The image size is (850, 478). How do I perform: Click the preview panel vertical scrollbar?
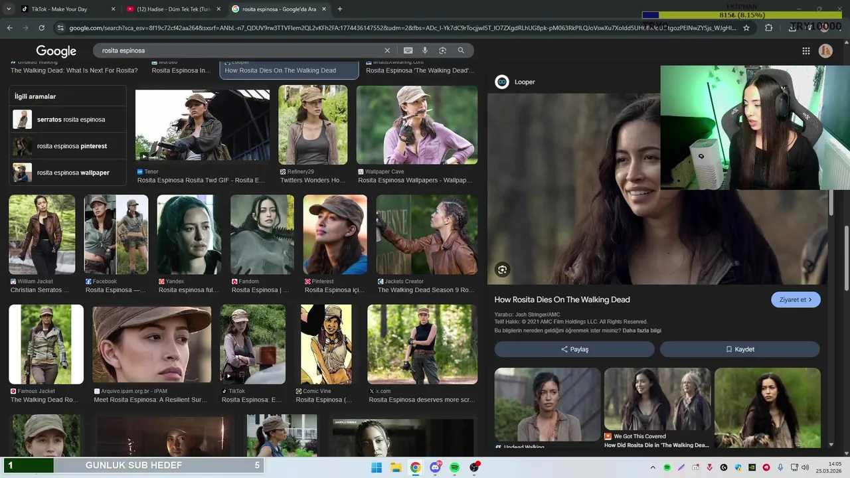832,202
